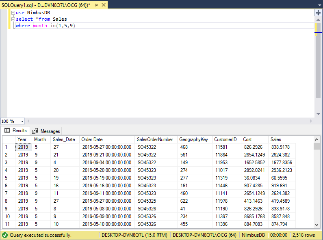Click results grid scroll-down arrow
Image resolution: width=323 pixels, height=240 pixels.
[x=316, y=225]
